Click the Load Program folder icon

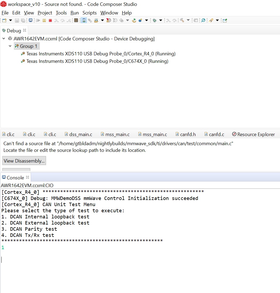pyautogui.click(x=96, y=20)
